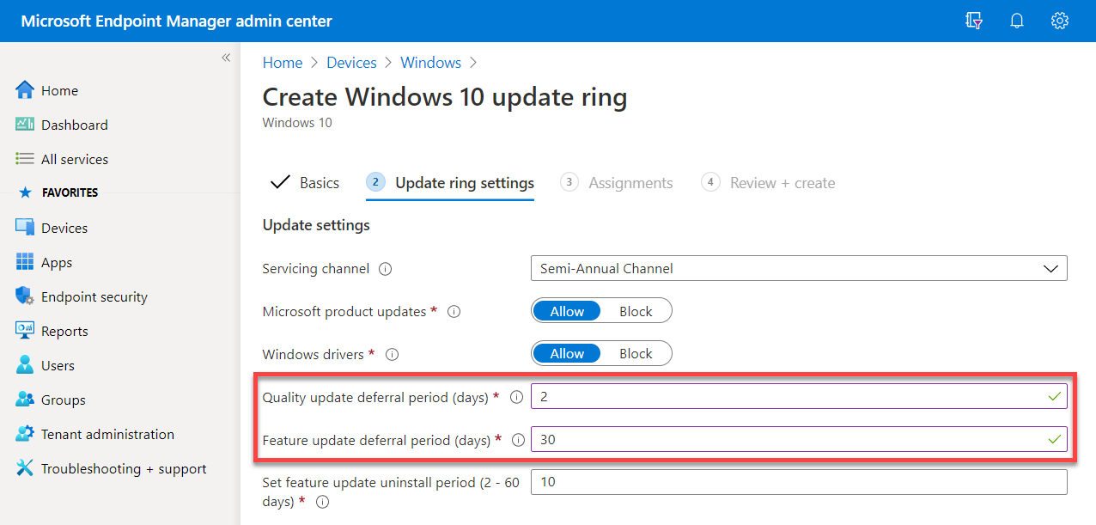Screen dimensions: 1096x525
Task: Click the feature update uninstall period field
Action: (799, 482)
